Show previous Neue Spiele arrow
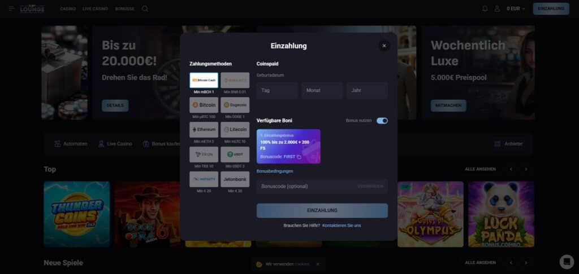Screen dimensions: 579x274 511,263
